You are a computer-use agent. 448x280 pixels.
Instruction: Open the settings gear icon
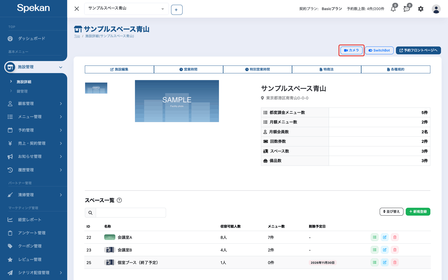421,9
